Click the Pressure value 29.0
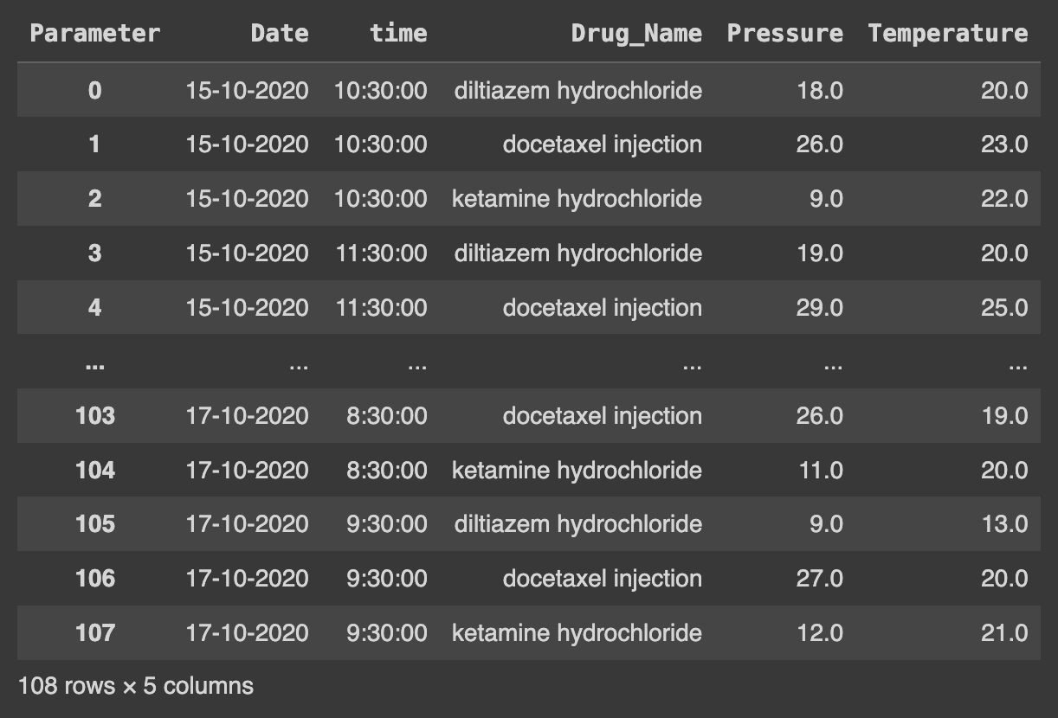The width and height of the screenshot is (1058, 718). point(819,308)
